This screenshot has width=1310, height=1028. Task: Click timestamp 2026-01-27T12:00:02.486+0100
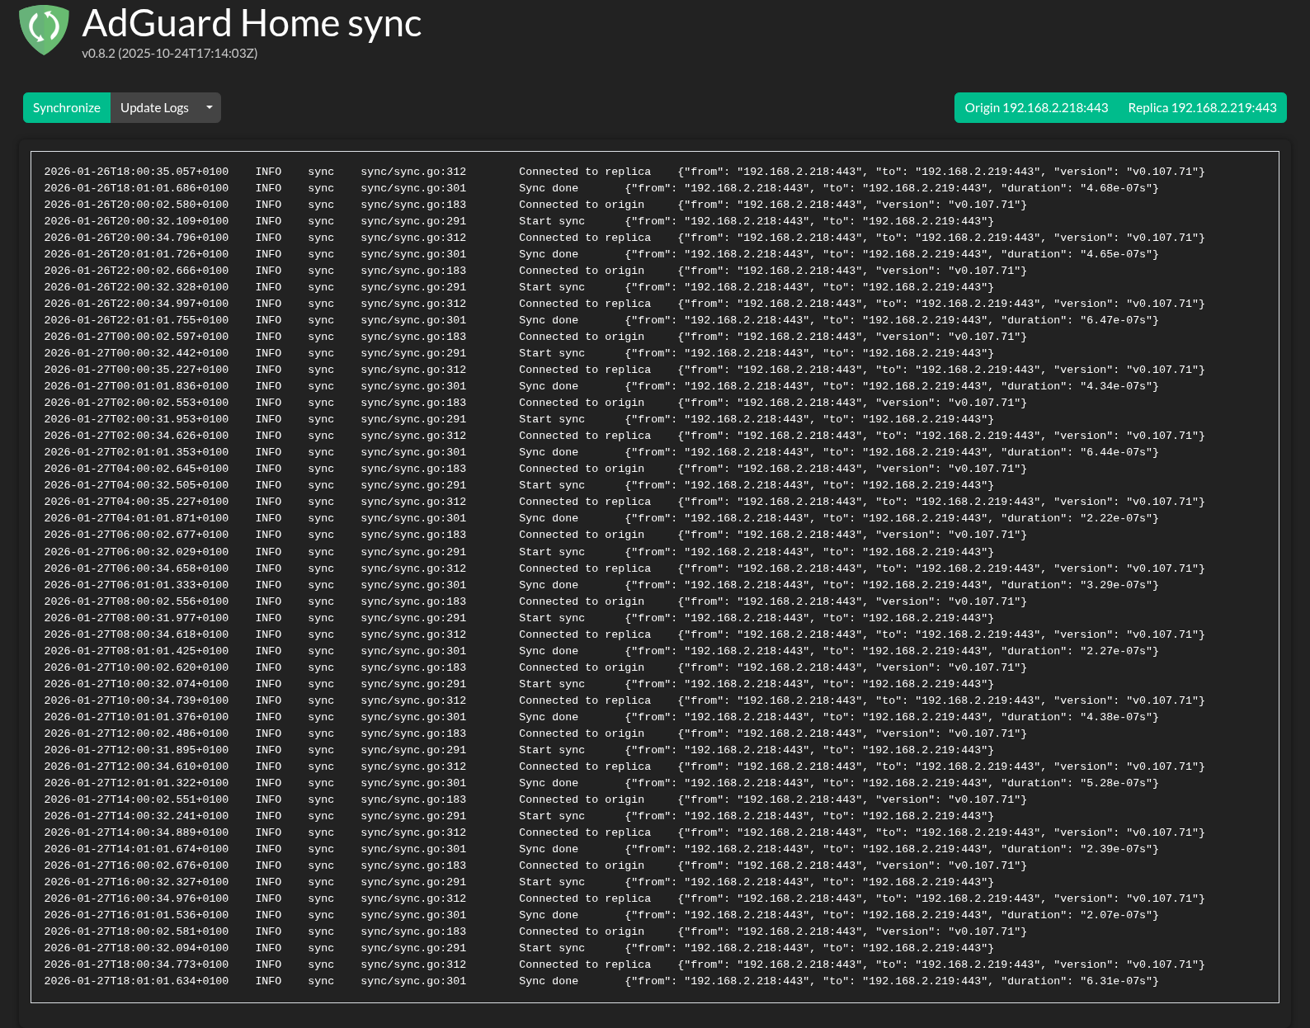click(x=136, y=733)
